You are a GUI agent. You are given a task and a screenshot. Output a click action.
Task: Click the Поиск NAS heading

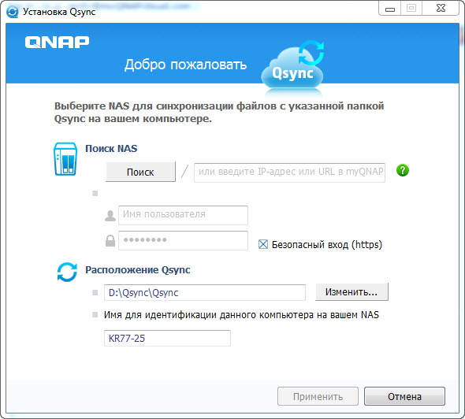(x=111, y=148)
